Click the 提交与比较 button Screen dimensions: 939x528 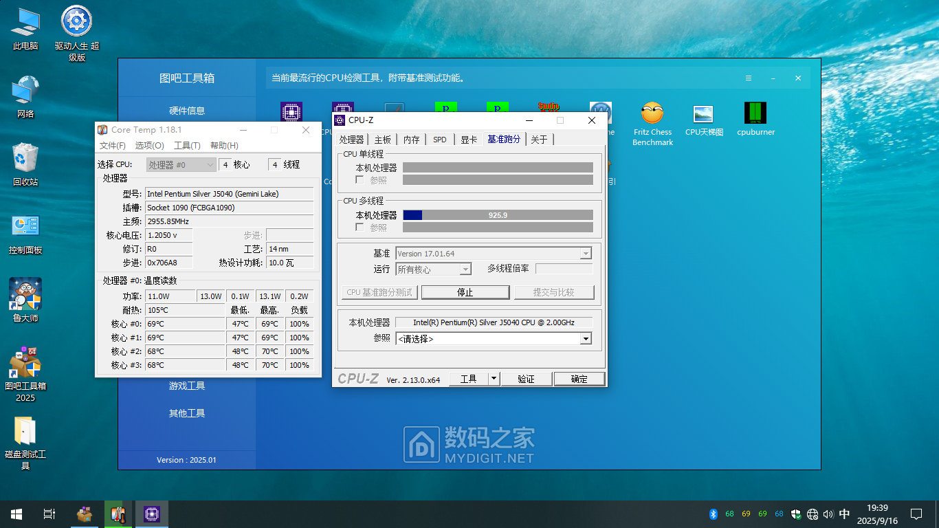[554, 292]
